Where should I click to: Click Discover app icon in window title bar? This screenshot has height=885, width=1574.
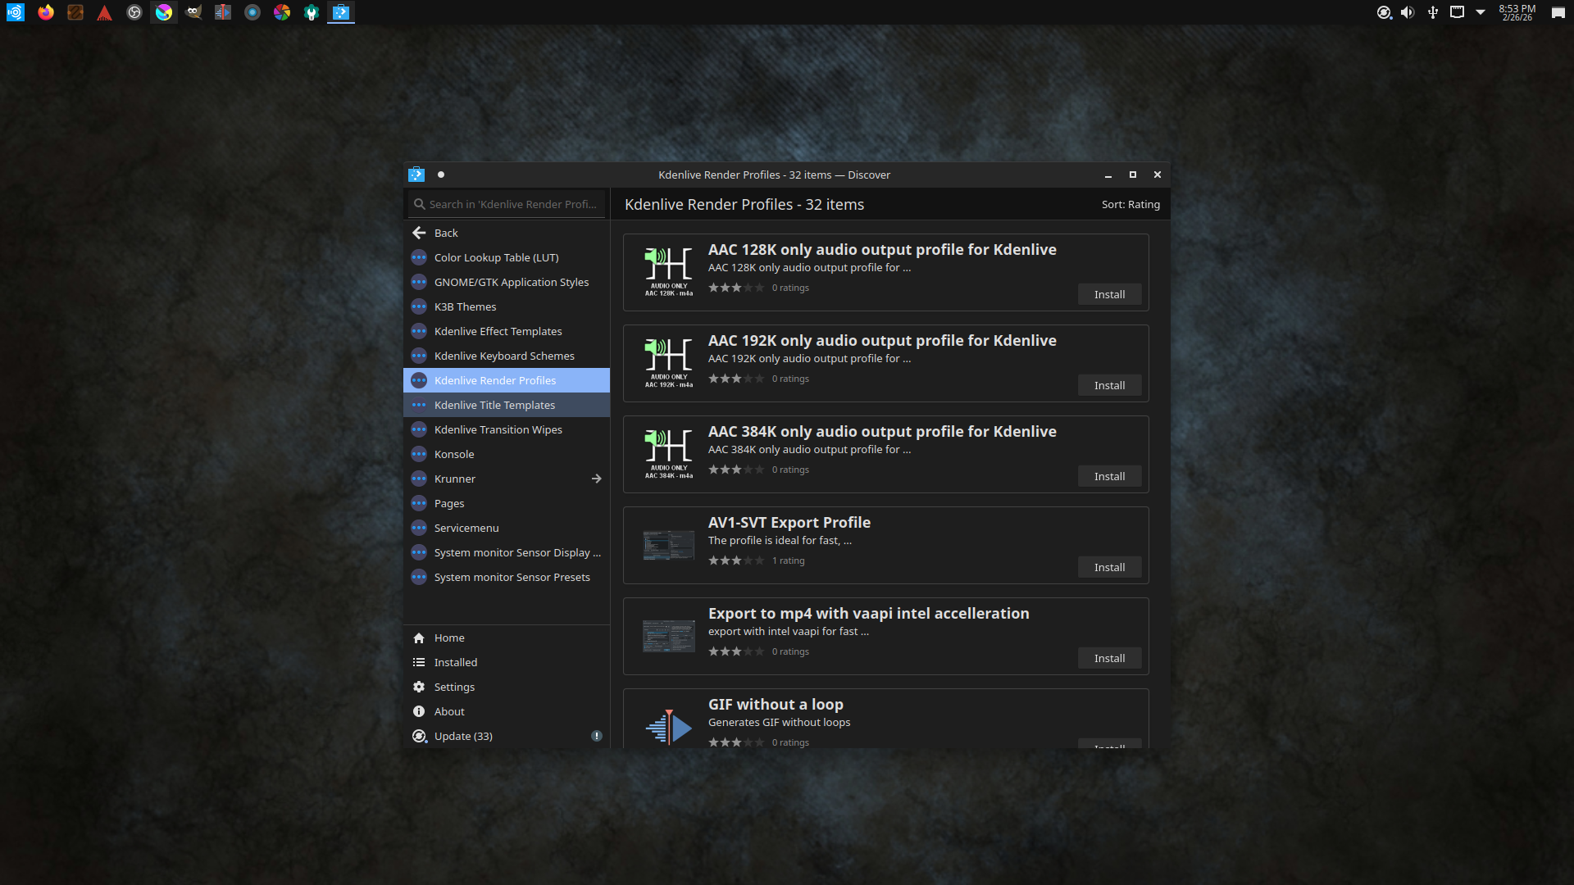(416, 175)
